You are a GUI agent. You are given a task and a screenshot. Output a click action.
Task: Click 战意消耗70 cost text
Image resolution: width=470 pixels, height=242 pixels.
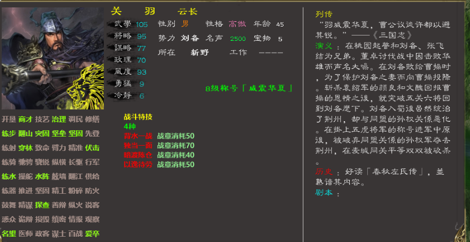pos(175,146)
